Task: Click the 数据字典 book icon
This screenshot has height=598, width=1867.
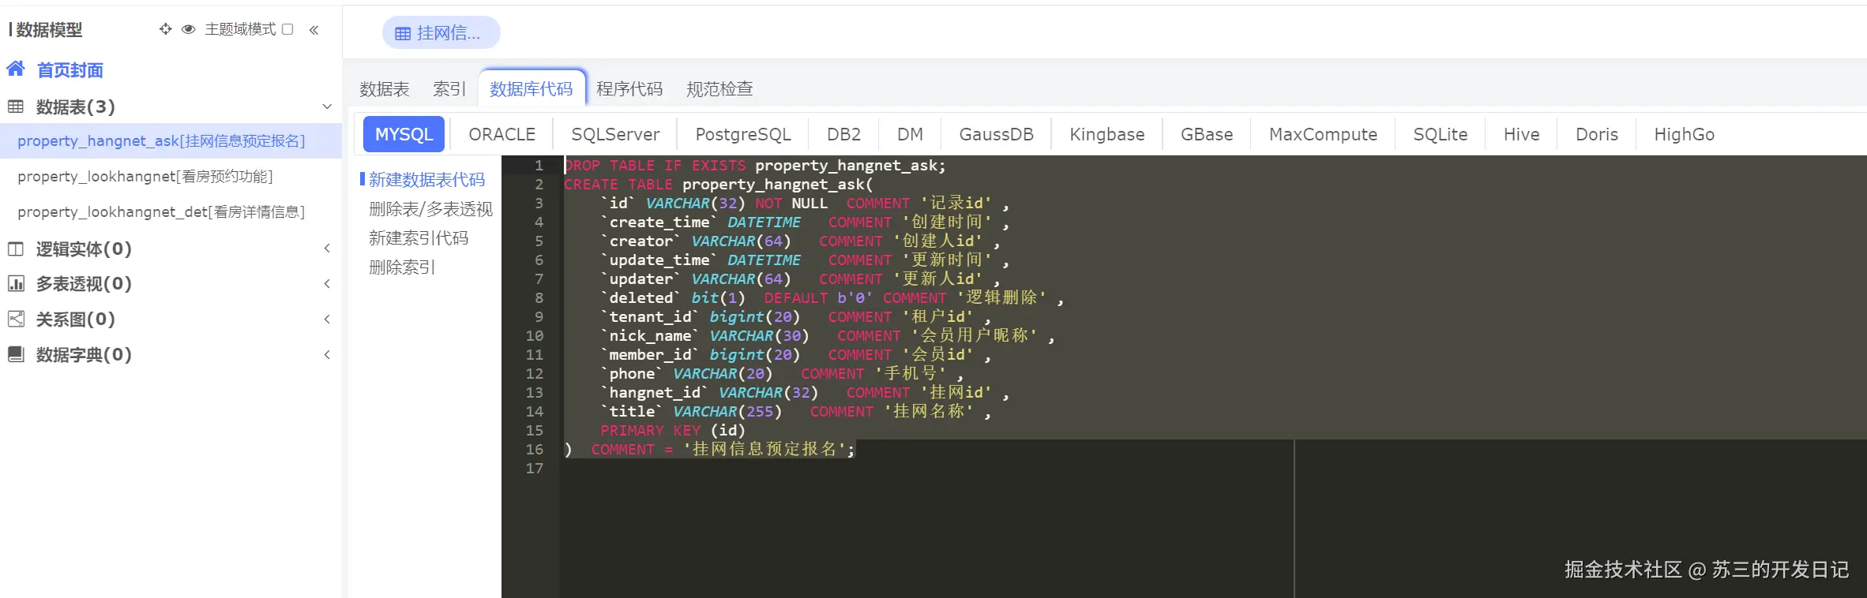Action: pos(16,354)
